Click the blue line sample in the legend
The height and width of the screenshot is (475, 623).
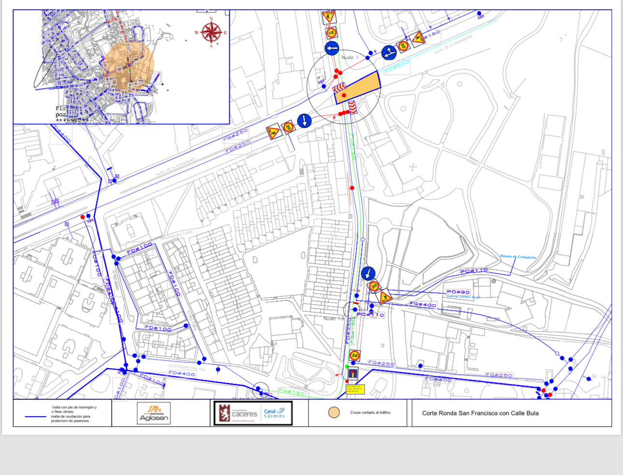pos(35,417)
